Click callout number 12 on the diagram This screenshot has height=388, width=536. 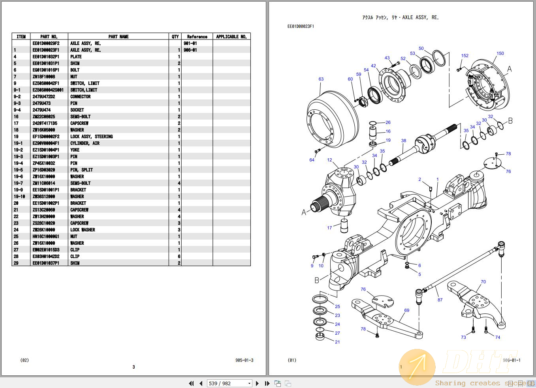(x=330, y=160)
